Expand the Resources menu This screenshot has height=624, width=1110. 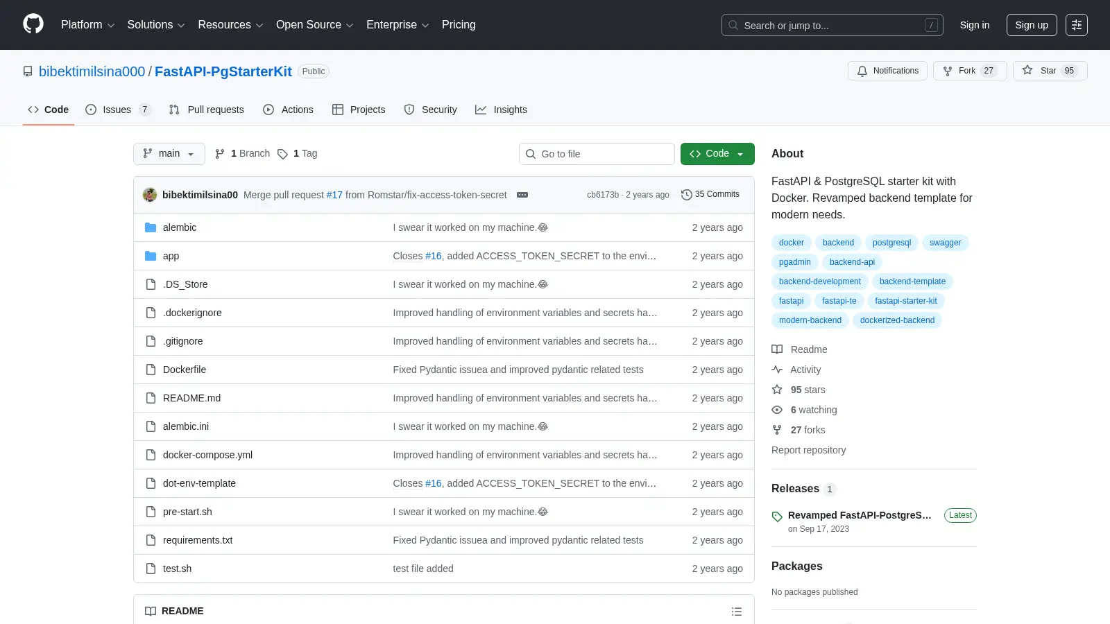click(x=230, y=25)
